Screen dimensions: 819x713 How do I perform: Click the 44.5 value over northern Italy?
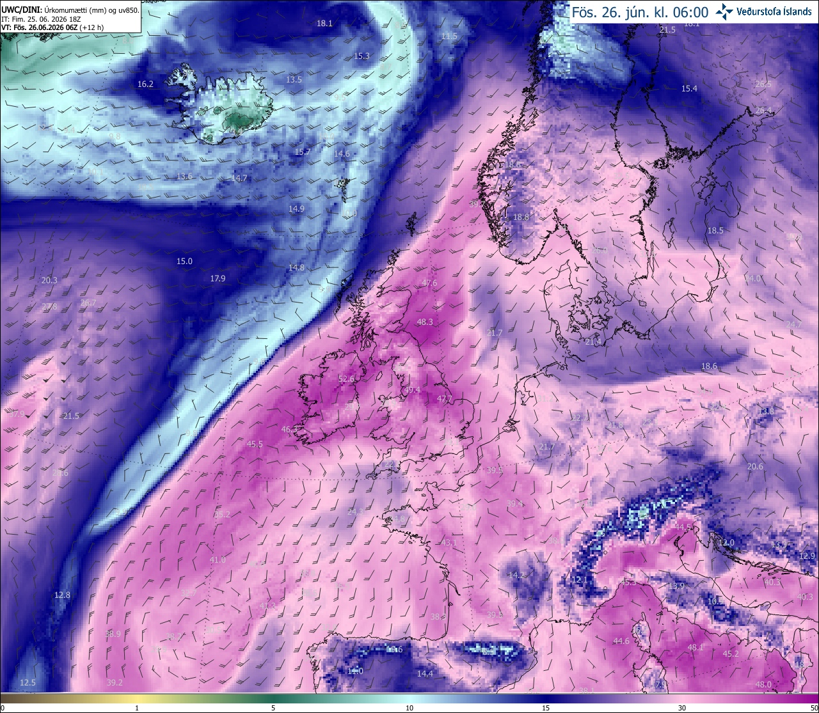click(x=683, y=527)
